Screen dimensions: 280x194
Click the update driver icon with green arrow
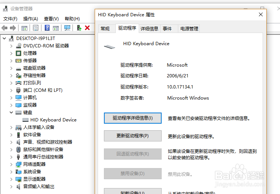[79, 28]
